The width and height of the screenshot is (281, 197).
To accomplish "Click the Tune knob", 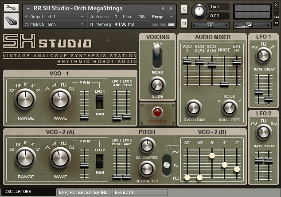I will click(x=199, y=11).
